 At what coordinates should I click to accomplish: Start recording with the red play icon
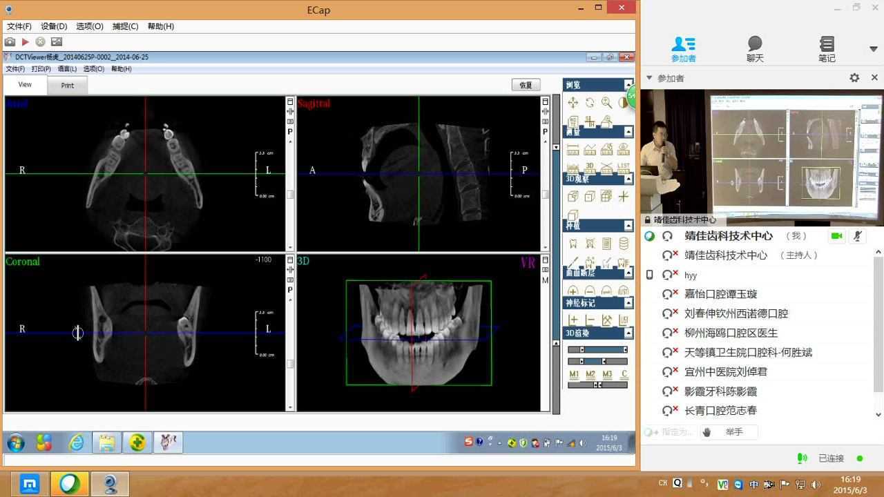(26, 41)
